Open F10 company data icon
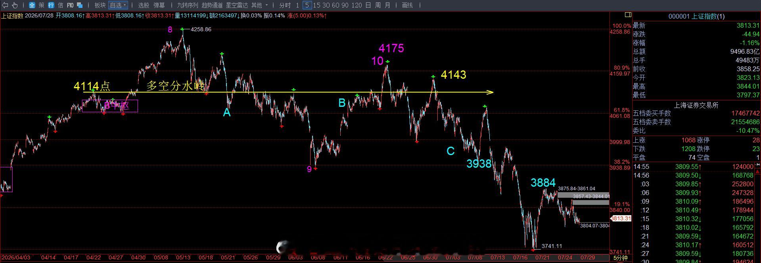This screenshot has height=263, width=761. point(70,5)
